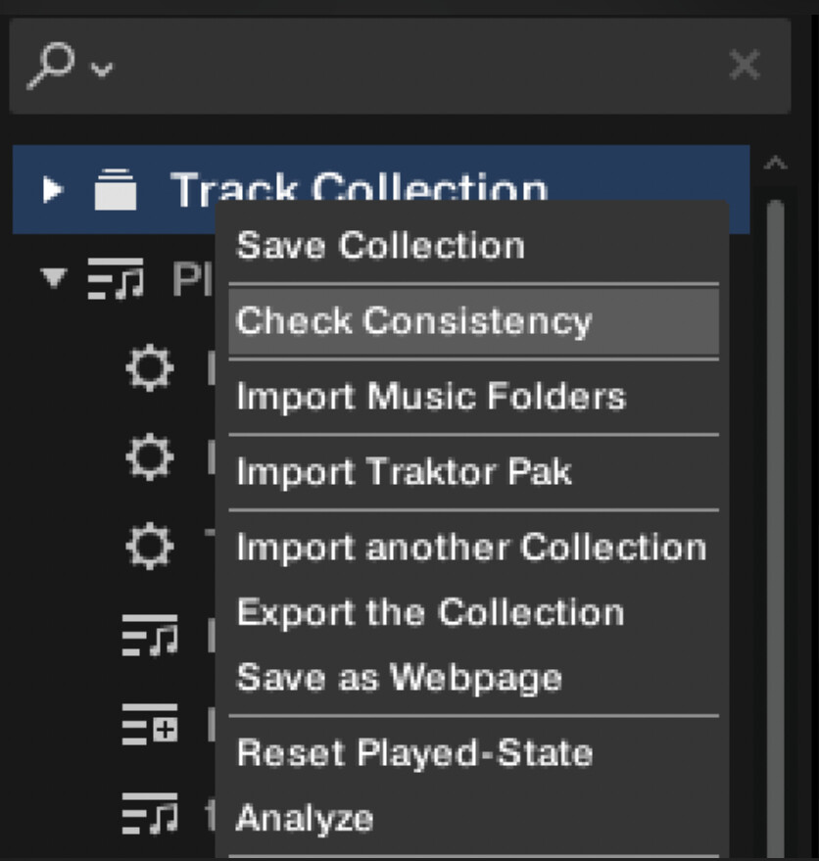Click the first playlist music-note icon
819x861 pixels.
(149, 635)
